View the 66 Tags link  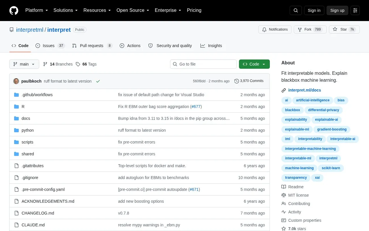86,64
